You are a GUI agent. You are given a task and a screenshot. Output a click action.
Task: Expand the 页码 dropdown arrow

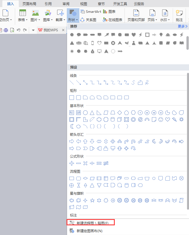click(x=156, y=20)
